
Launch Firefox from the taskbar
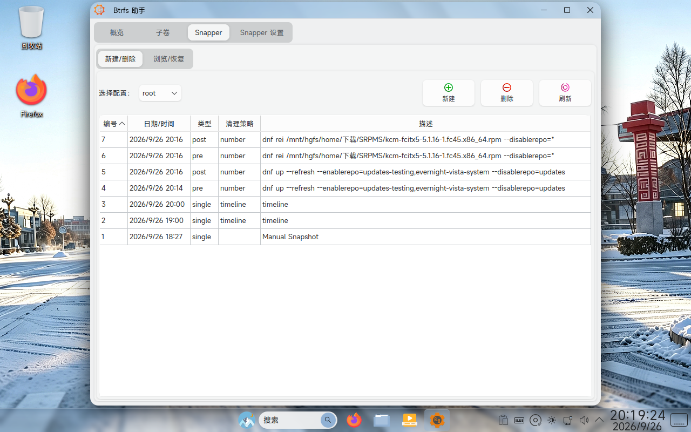(354, 420)
